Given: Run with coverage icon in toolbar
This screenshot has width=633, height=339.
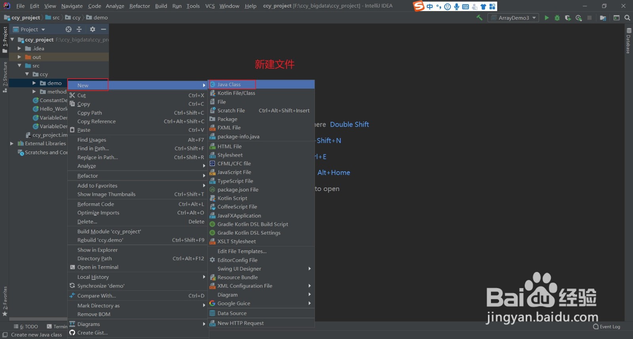Looking at the screenshot, I should (568, 18).
